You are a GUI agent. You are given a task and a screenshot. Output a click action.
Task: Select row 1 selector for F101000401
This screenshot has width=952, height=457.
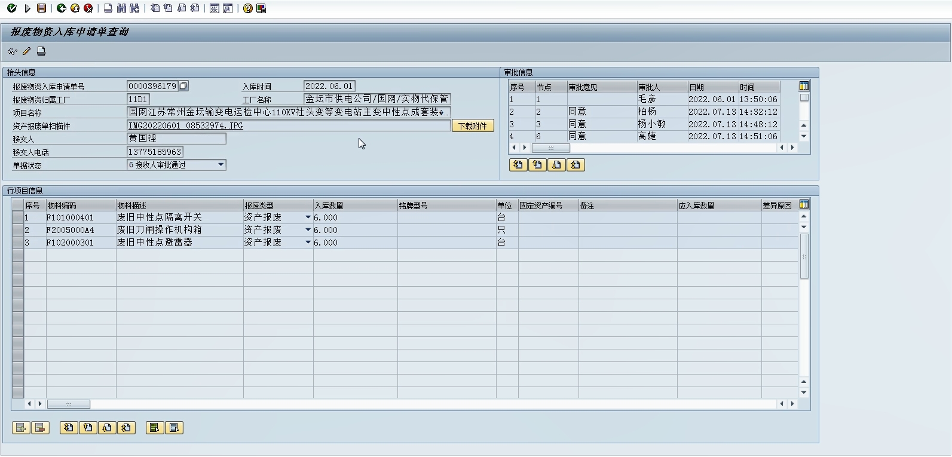pos(17,217)
